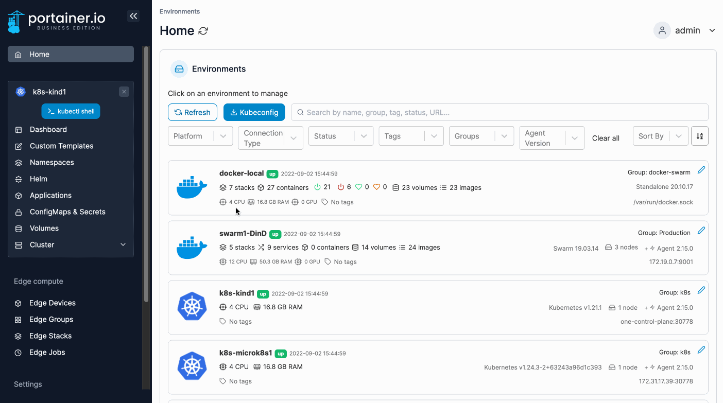
Task: Close the k8s-kind1 environment panel
Action: click(124, 92)
